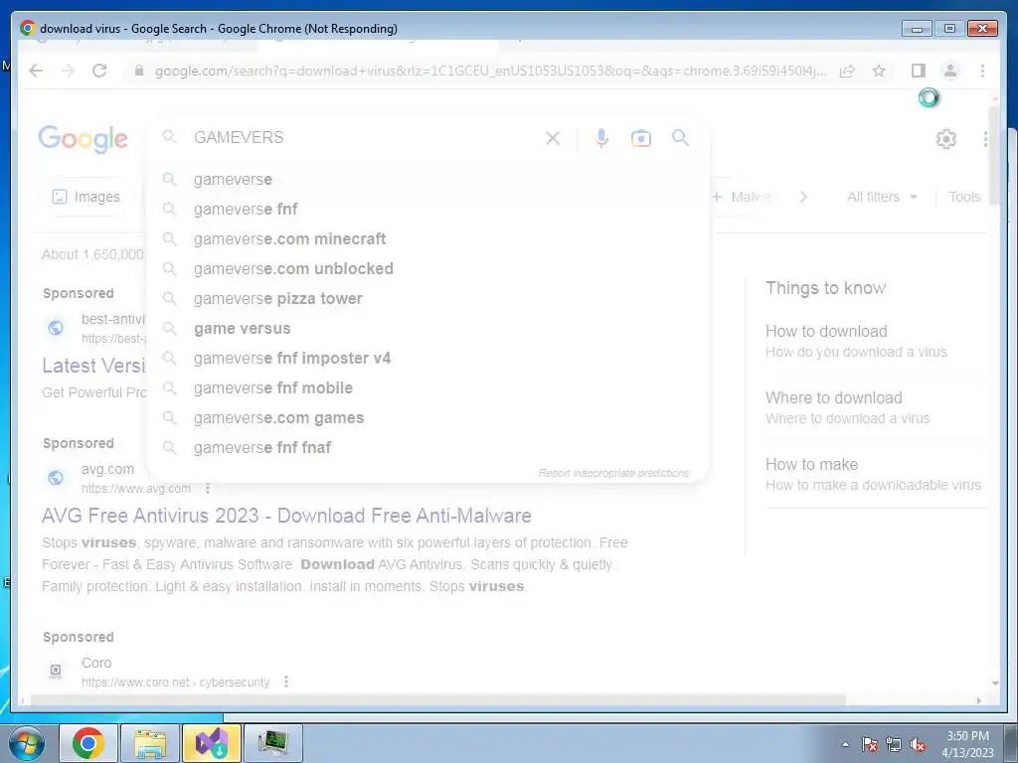Click the Action Center flag tray icon
Screen dimensions: 1018x763
click(870, 745)
